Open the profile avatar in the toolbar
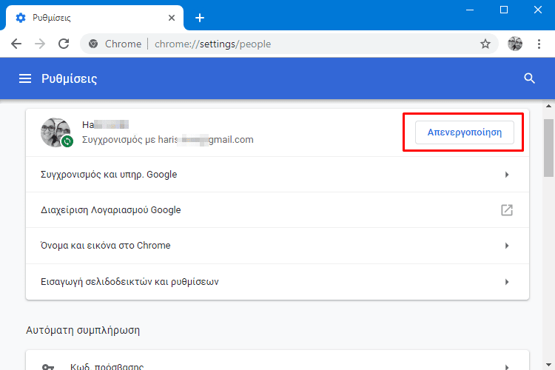 (515, 44)
